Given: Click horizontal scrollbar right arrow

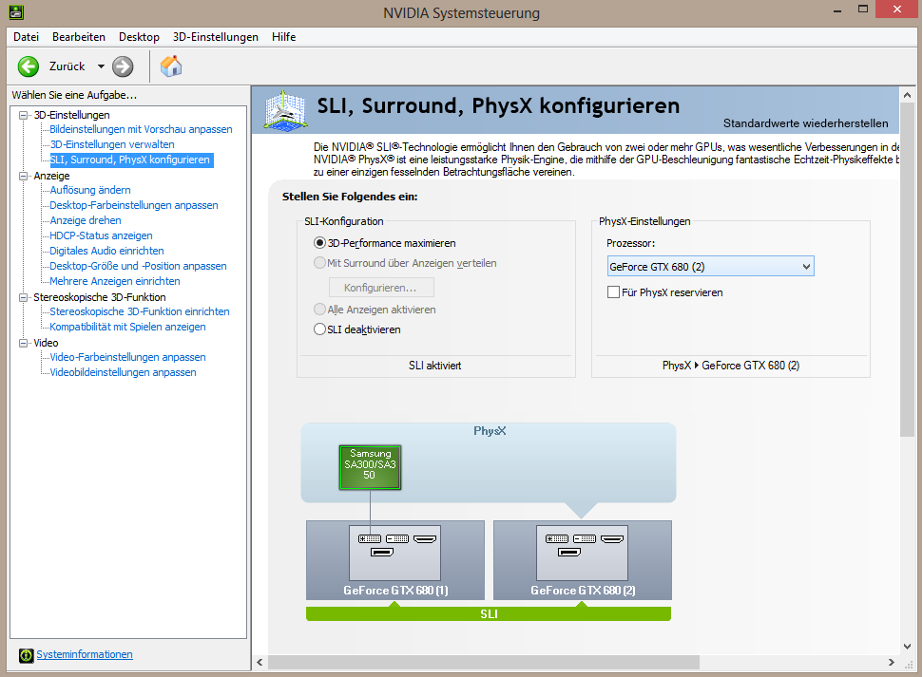Looking at the screenshot, I should coord(892,663).
